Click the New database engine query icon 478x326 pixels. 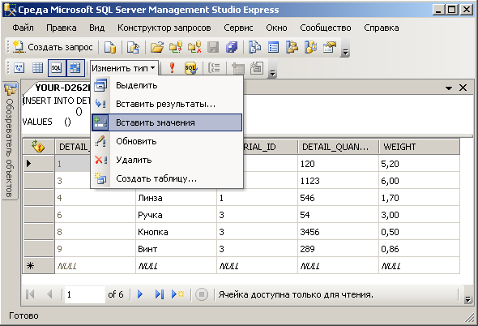[x=110, y=47]
